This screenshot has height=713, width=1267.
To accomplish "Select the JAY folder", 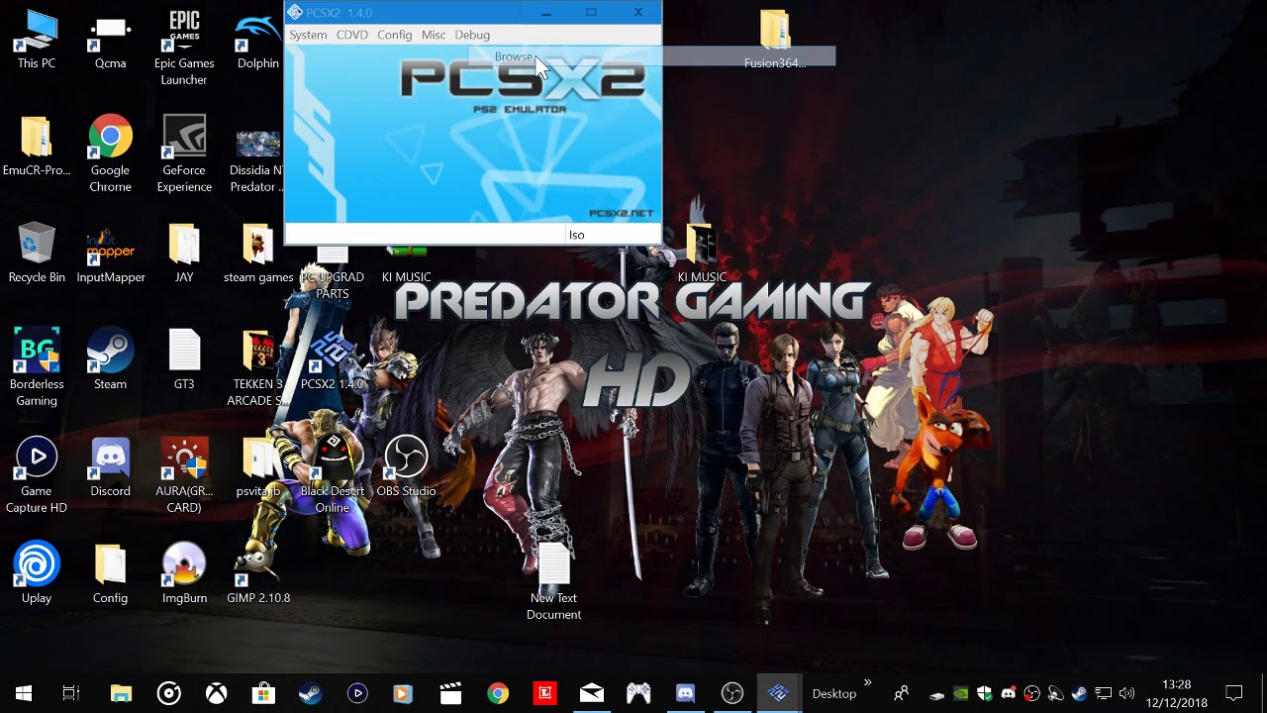I will click(184, 254).
